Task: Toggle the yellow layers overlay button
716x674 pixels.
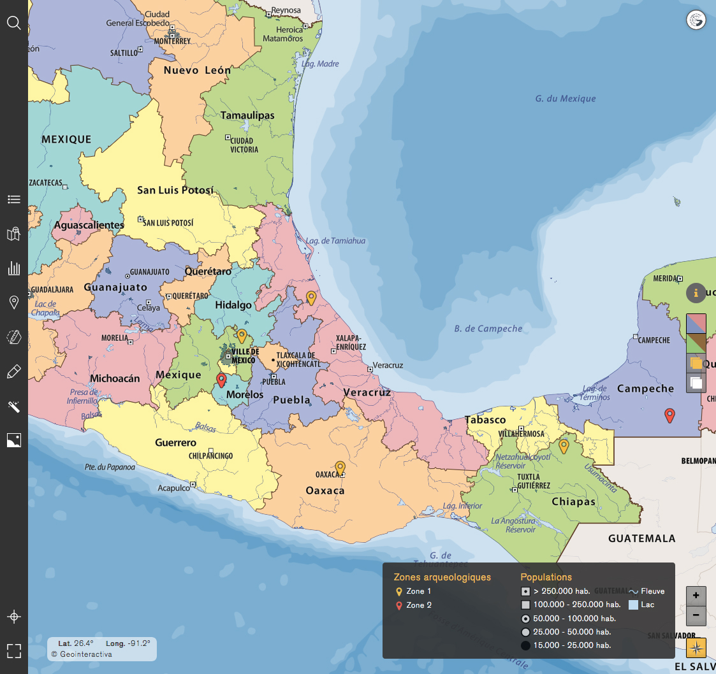Action: click(x=696, y=363)
